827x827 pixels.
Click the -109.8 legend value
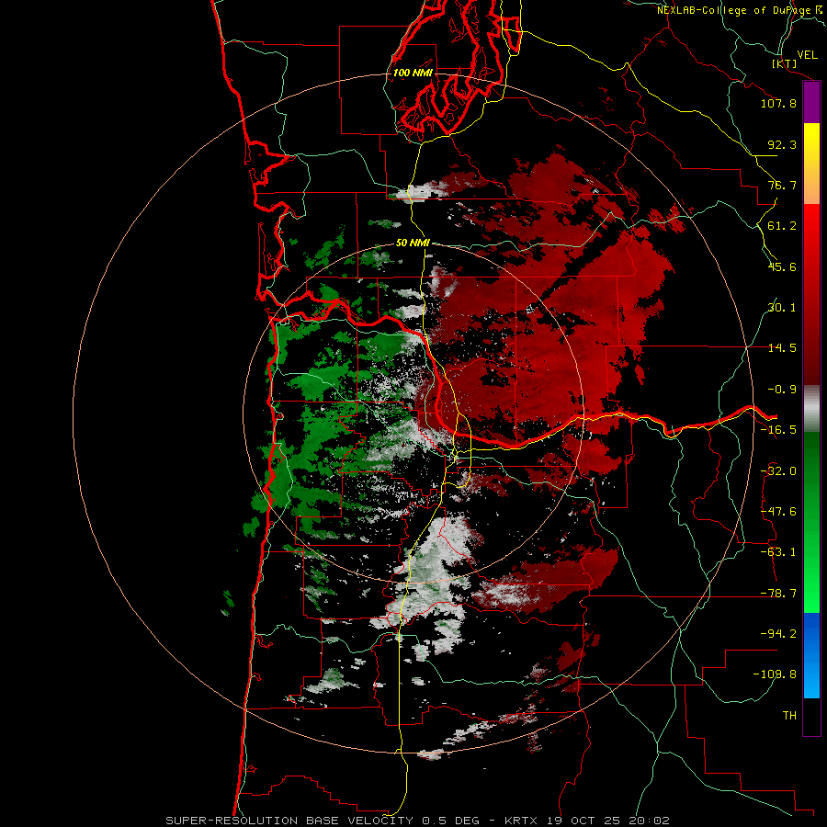tap(775, 674)
